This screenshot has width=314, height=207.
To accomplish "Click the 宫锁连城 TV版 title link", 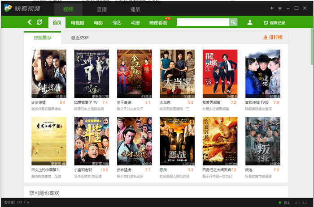I will pos(257,102).
